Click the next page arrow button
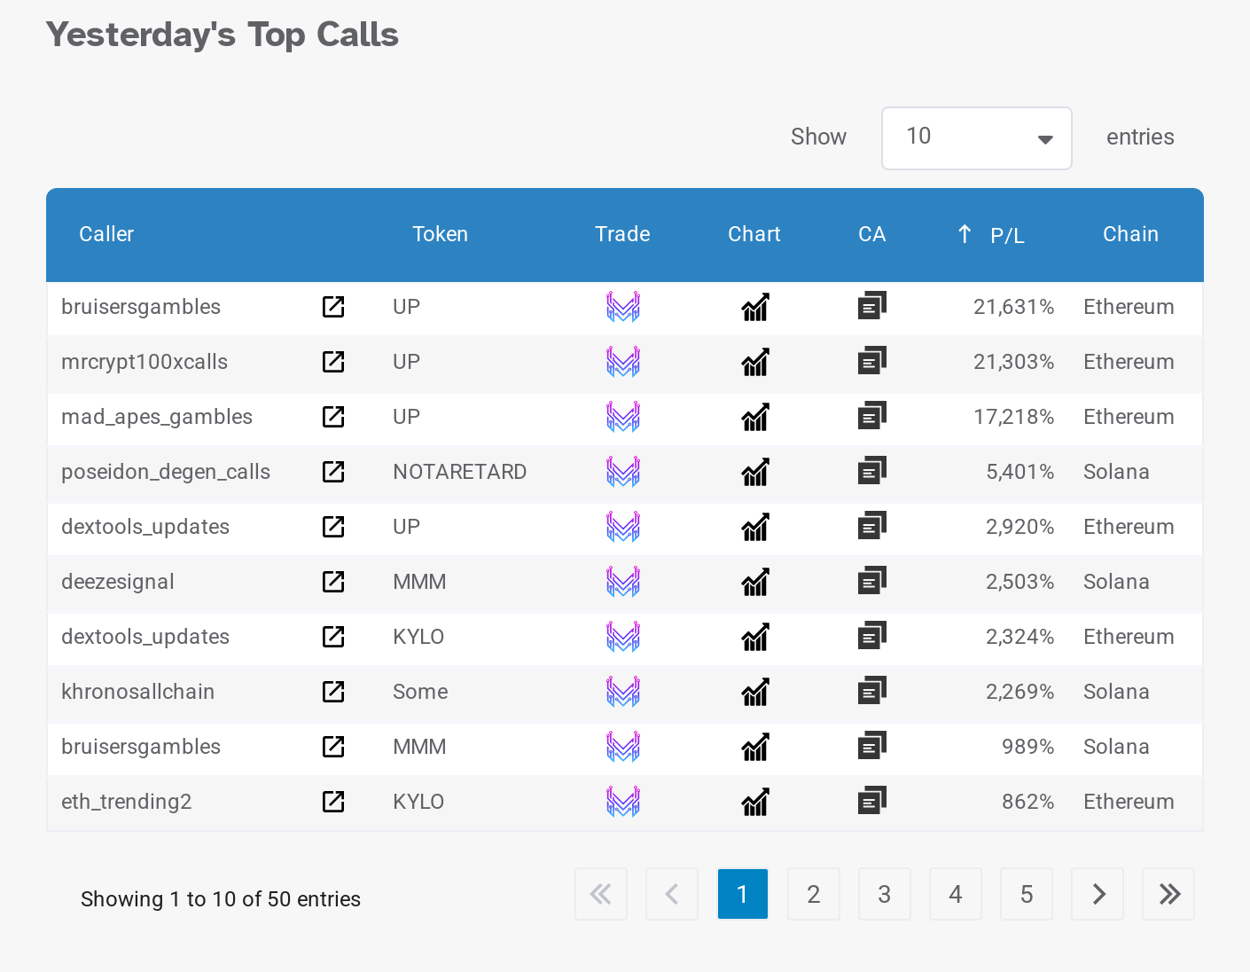 tap(1098, 894)
